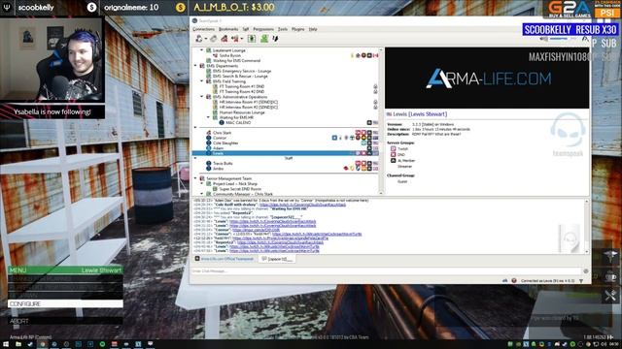The image size is (622, 349).
Task: Open the Self menu
Action: click(246, 29)
